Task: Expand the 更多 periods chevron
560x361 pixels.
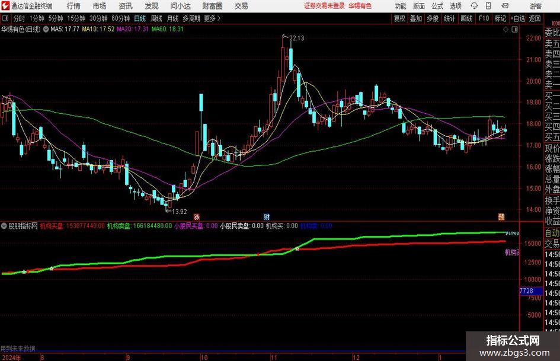Action: pyautogui.click(x=219, y=18)
